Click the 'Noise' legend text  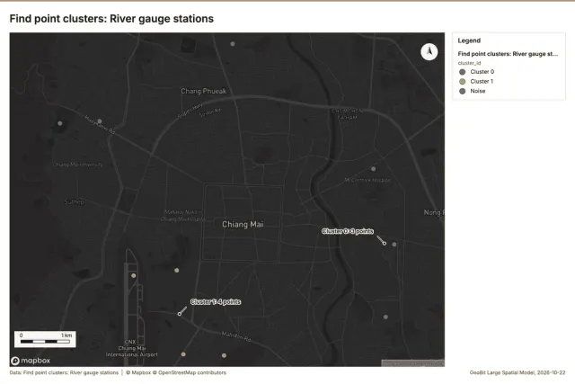tap(478, 91)
